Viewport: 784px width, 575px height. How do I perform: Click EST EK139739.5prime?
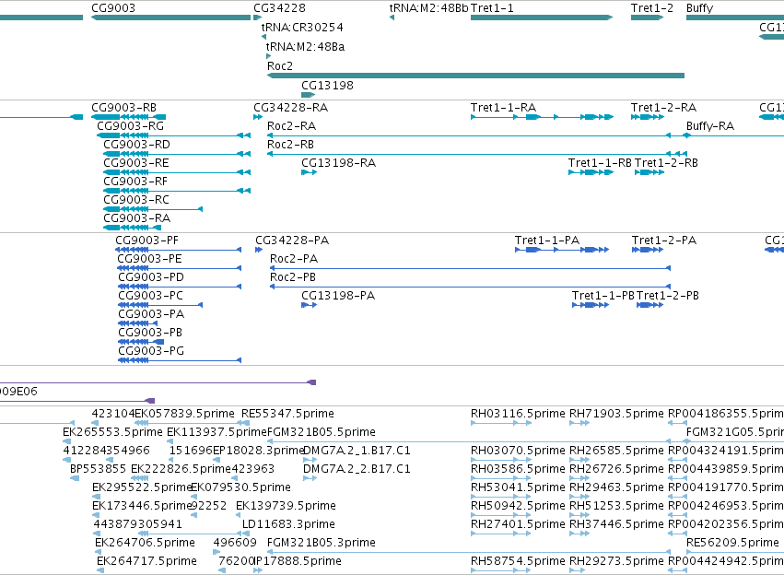pos(286,507)
